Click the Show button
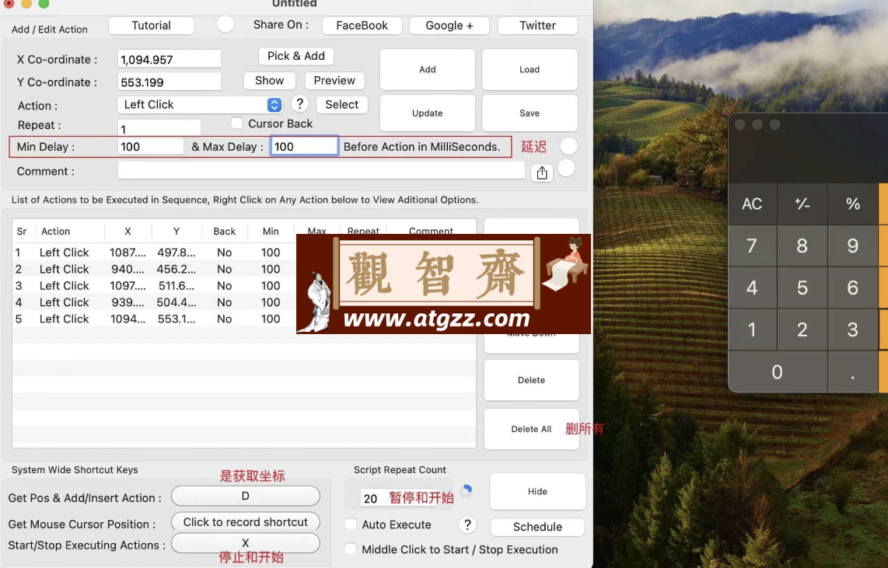 coord(270,80)
